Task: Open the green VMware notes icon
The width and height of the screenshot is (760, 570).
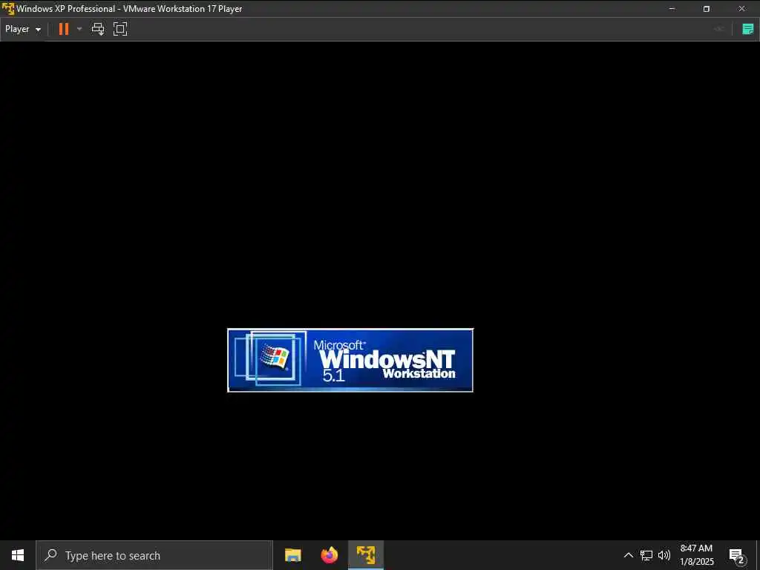Action: pyautogui.click(x=748, y=29)
